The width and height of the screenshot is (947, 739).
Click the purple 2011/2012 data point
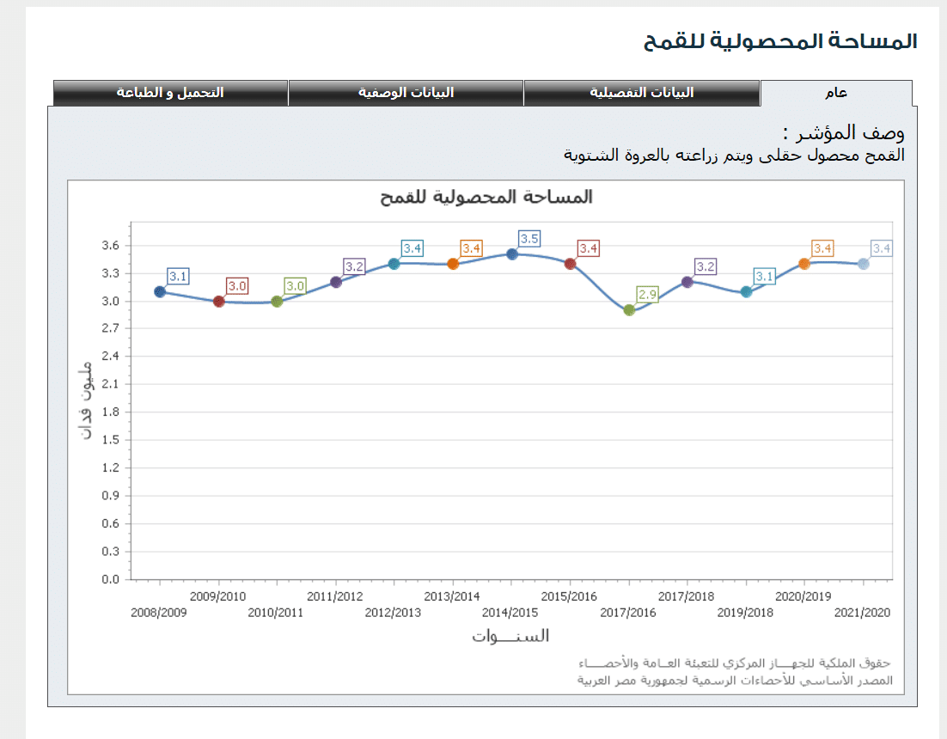[x=336, y=282]
